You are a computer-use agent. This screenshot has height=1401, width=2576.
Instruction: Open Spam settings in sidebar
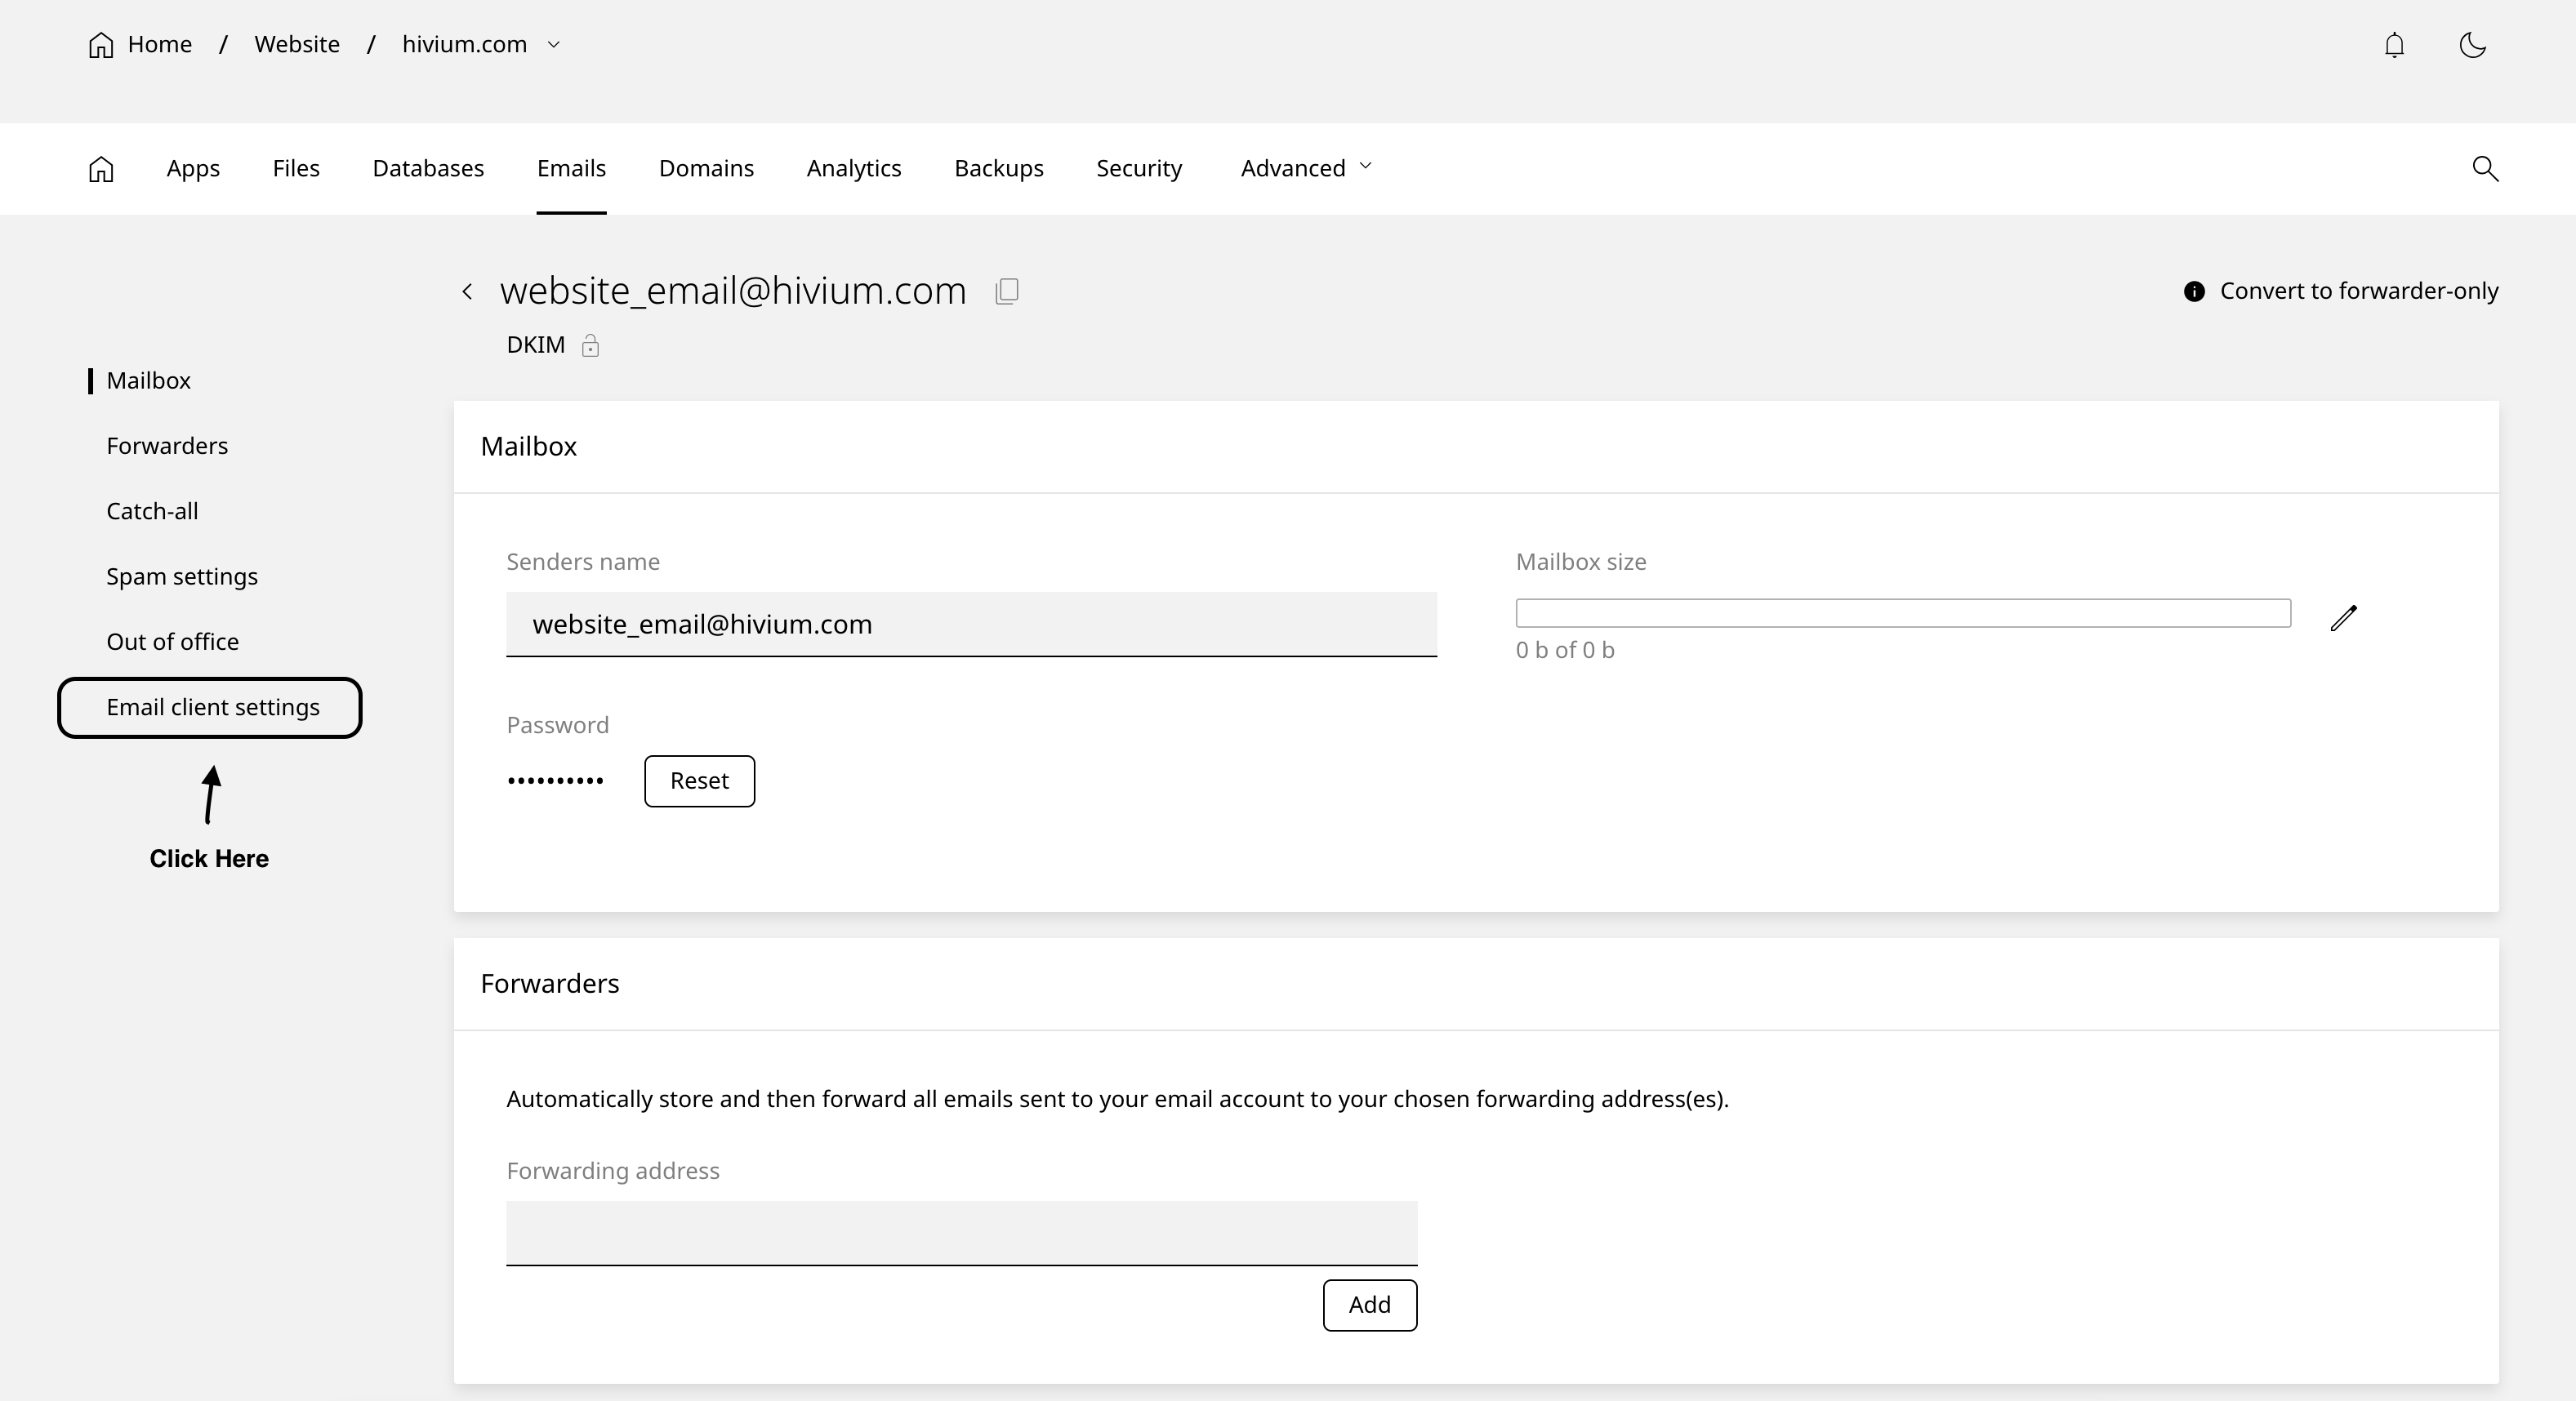coord(182,576)
